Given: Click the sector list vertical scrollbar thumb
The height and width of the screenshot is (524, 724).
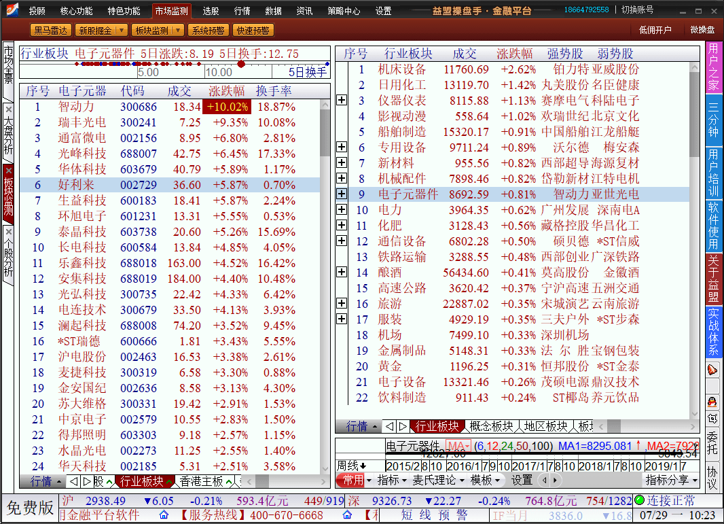Looking at the screenshot, I should click(x=694, y=115).
